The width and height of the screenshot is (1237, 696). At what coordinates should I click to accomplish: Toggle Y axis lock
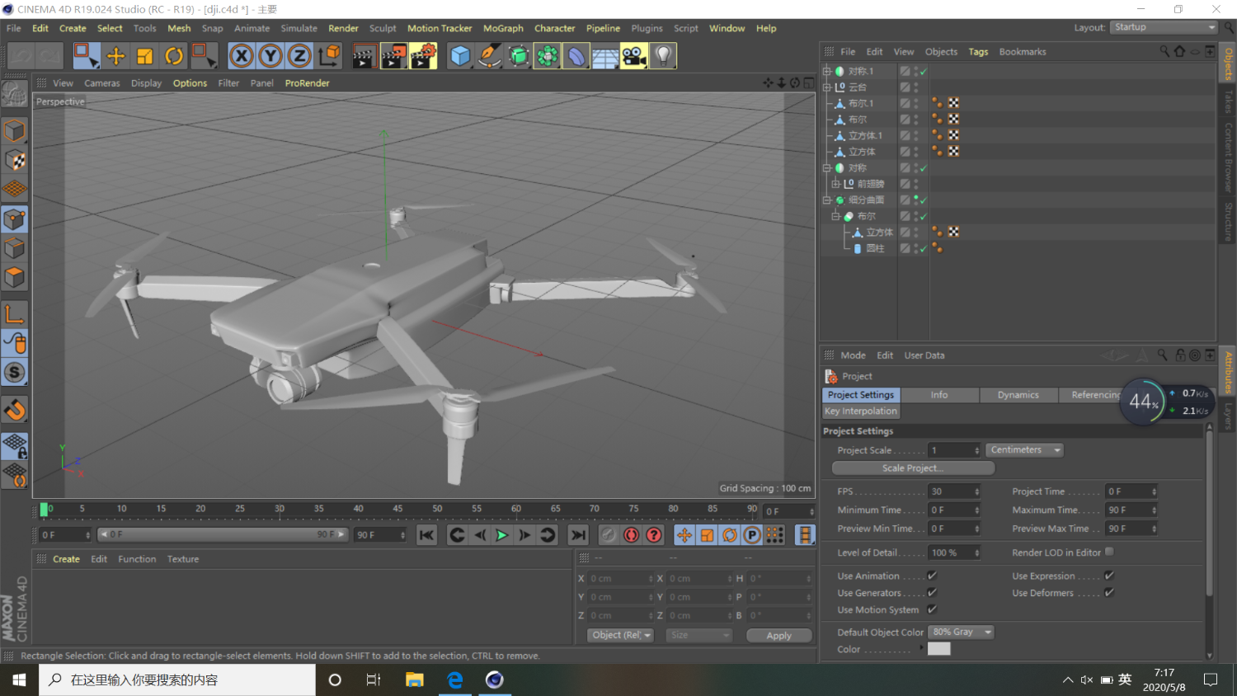tap(270, 55)
